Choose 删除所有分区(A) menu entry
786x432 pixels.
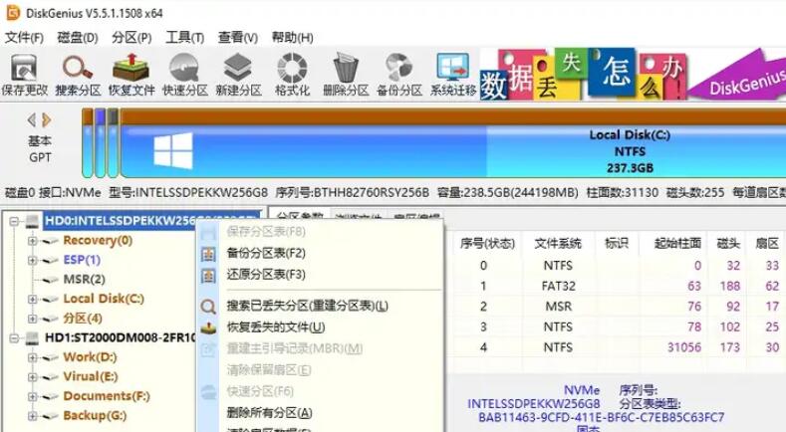270,413
